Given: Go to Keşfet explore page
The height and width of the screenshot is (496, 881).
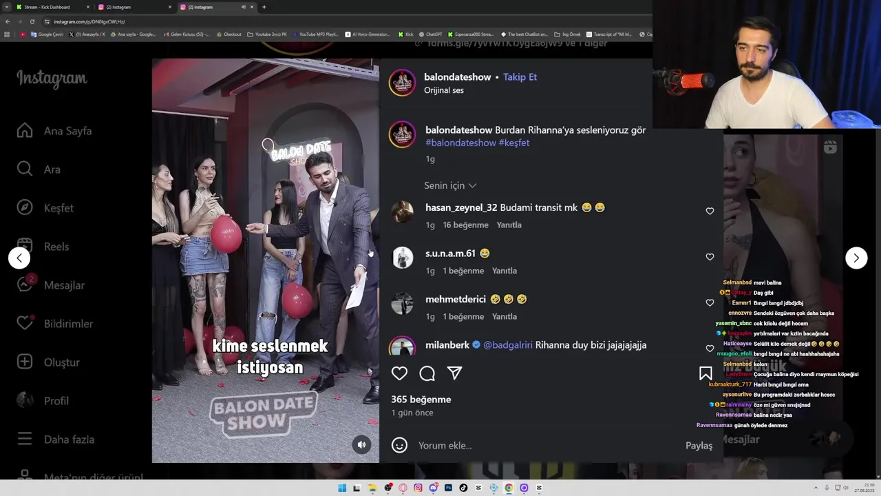Looking at the screenshot, I should coord(45,208).
